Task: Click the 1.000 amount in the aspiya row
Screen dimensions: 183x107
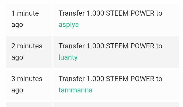Action: (95, 13)
